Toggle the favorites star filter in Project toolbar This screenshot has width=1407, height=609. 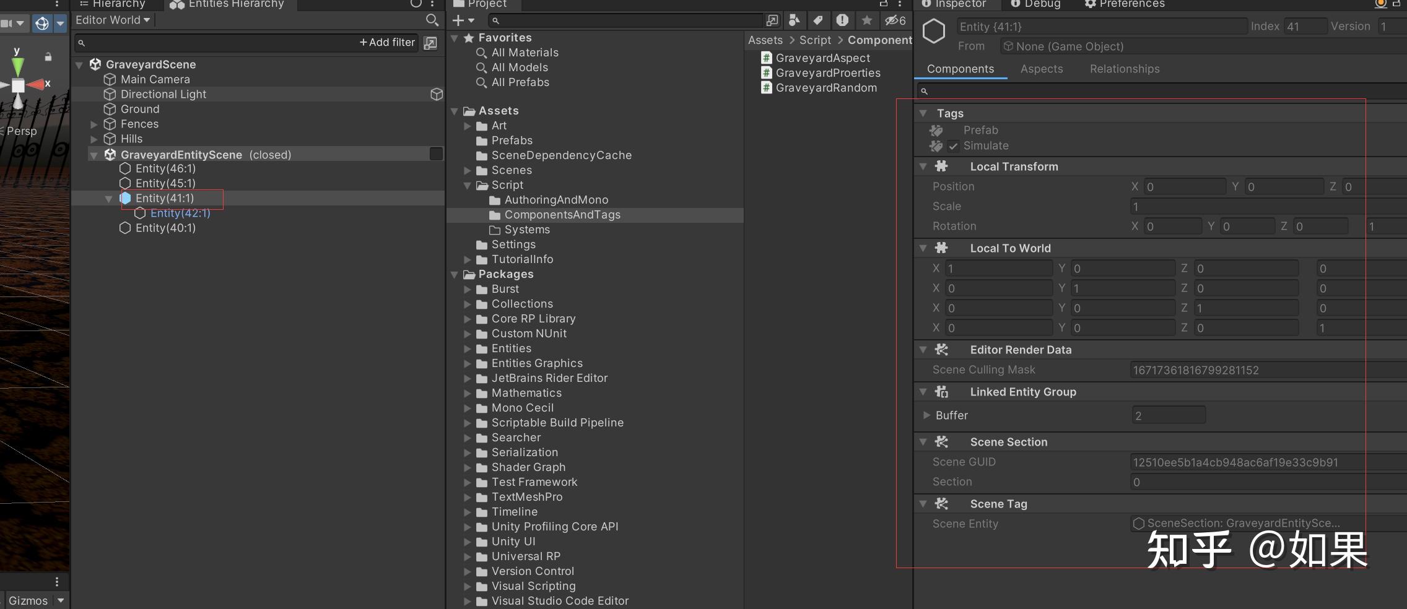(x=867, y=20)
